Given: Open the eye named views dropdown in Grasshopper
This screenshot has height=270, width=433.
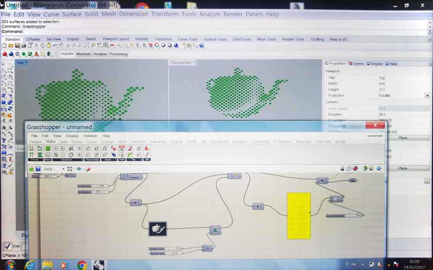Looking at the screenshot, I should pyautogui.click(x=84, y=169).
